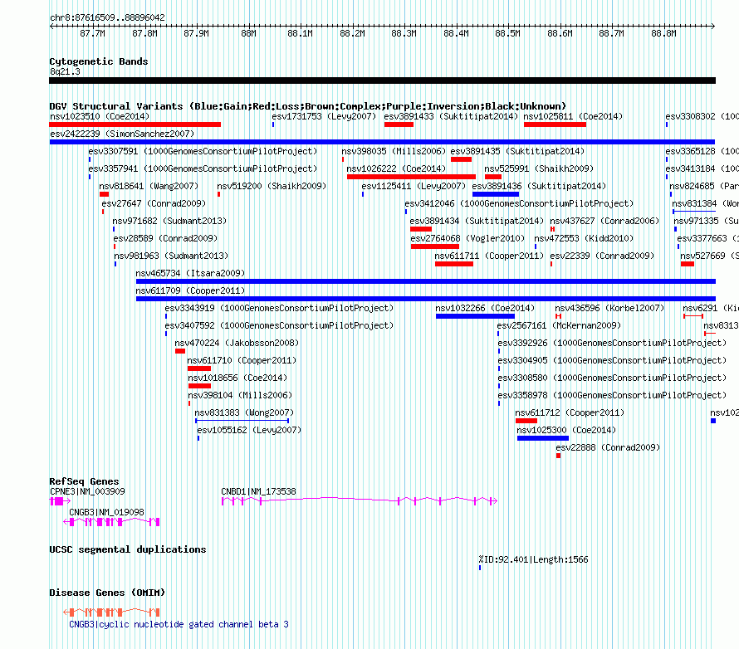Click nsv831383 (Wong2007) variant span

click(242, 420)
